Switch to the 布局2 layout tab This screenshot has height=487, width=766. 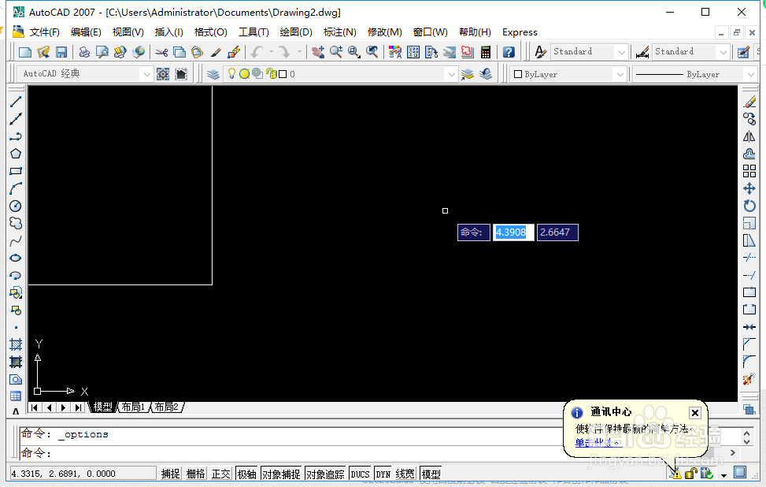point(167,407)
